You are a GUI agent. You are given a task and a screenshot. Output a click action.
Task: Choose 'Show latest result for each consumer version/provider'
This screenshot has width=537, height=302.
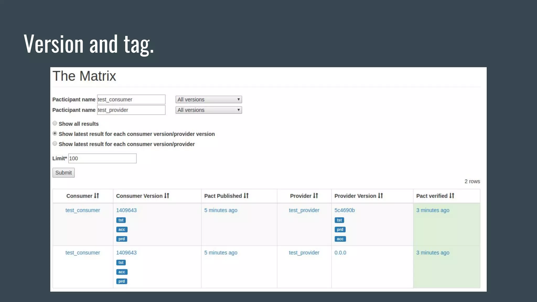click(55, 143)
